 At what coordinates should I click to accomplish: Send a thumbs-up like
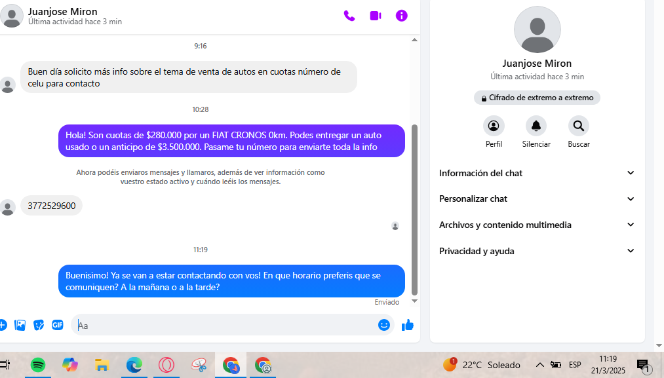coord(407,325)
